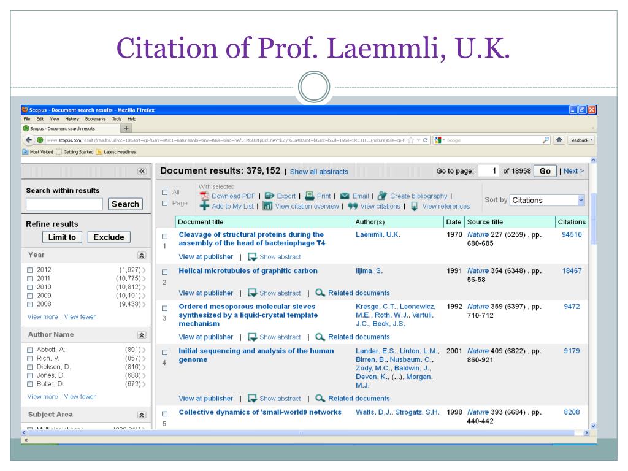The width and height of the screenshot is (628, 471).
Task: Click the browser home icon
Action: pyautogui.click(x=559, y=140)
